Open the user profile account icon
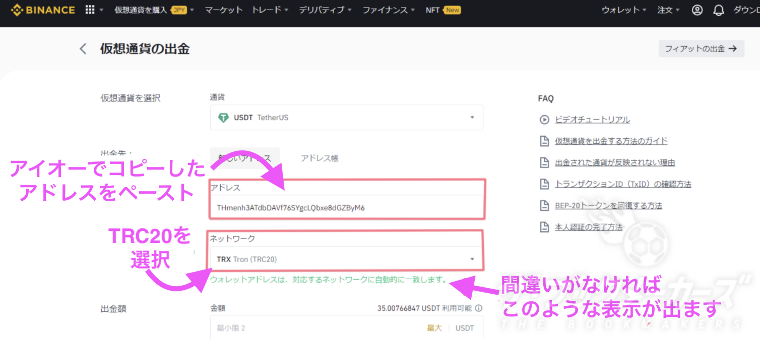 [697, 10]
